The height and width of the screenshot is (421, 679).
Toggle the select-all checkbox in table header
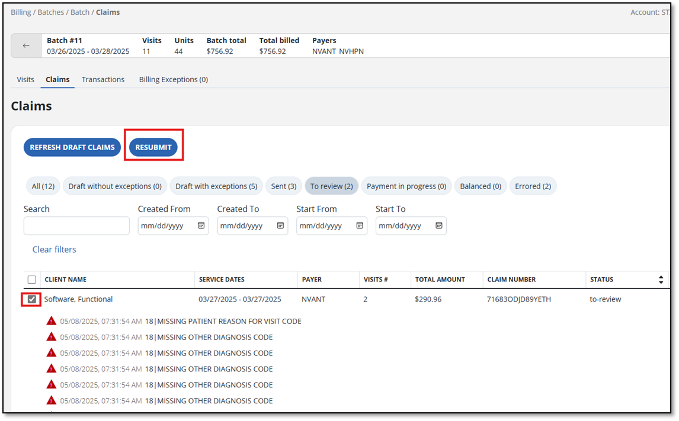[x=32, y=280]
